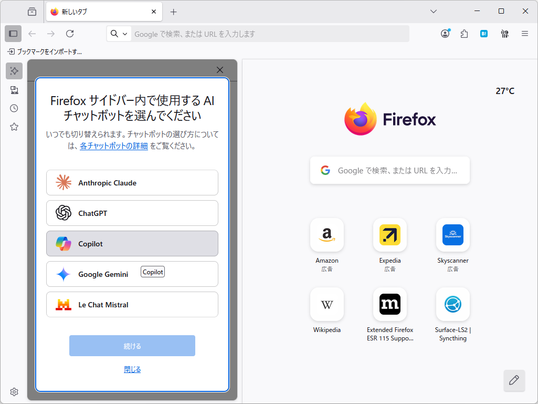Open the hamburger application menu
538x404 pixels.
point(524,34)
